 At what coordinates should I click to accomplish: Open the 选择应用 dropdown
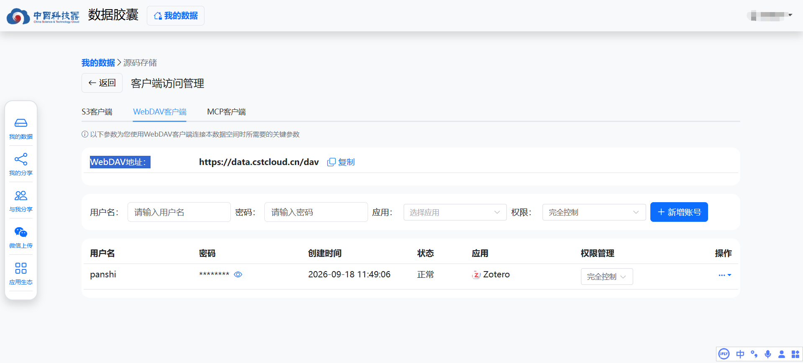pos(455,212)
